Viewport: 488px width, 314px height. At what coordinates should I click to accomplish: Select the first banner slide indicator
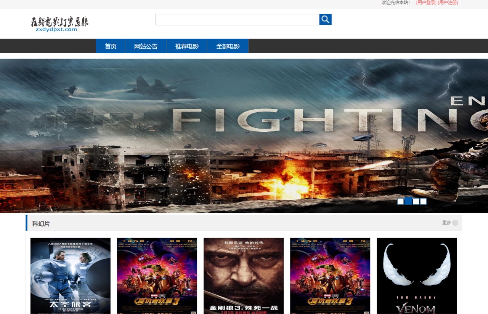(x=400, y=202)
